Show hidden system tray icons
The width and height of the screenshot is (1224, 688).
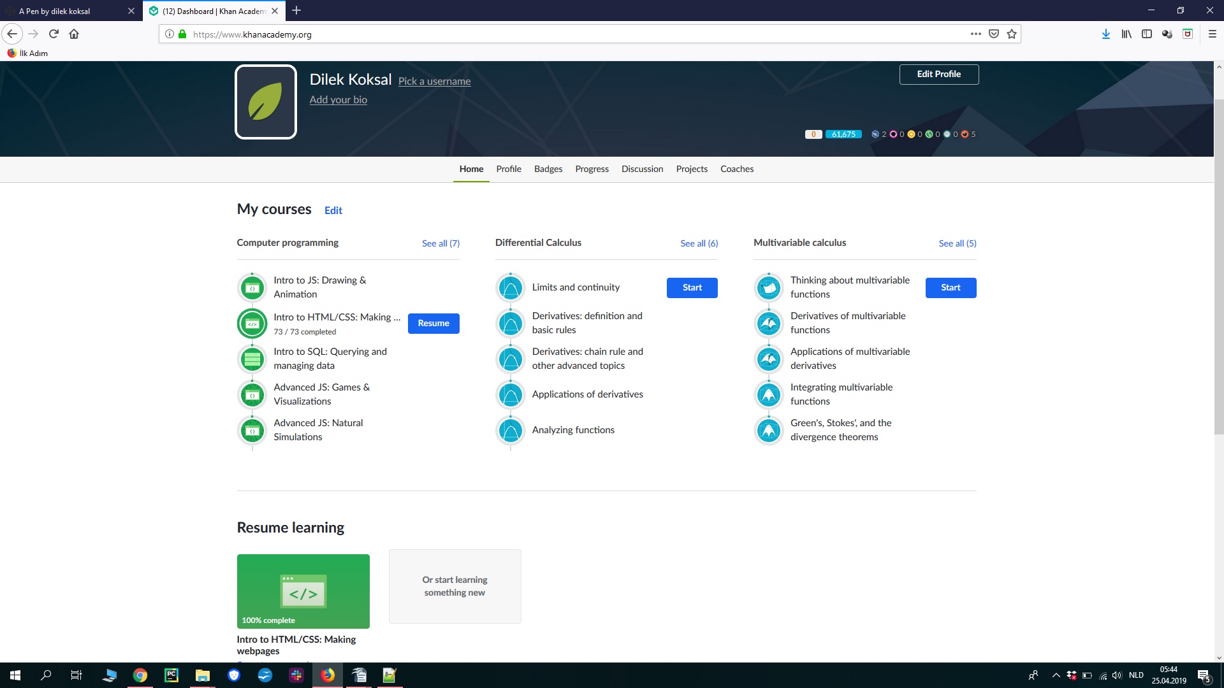pos(1056,675)
